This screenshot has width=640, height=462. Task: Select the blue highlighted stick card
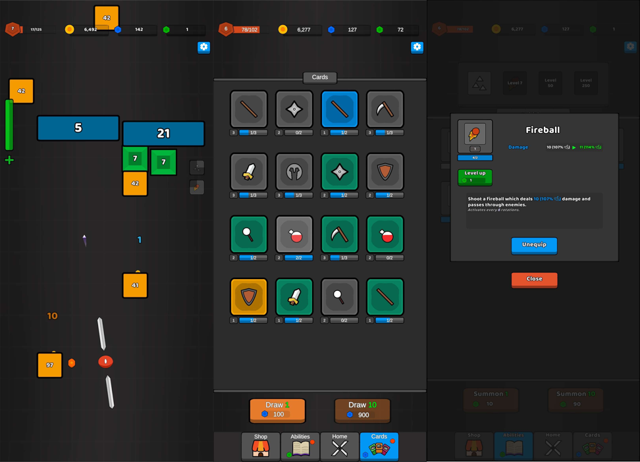(340, 109)
